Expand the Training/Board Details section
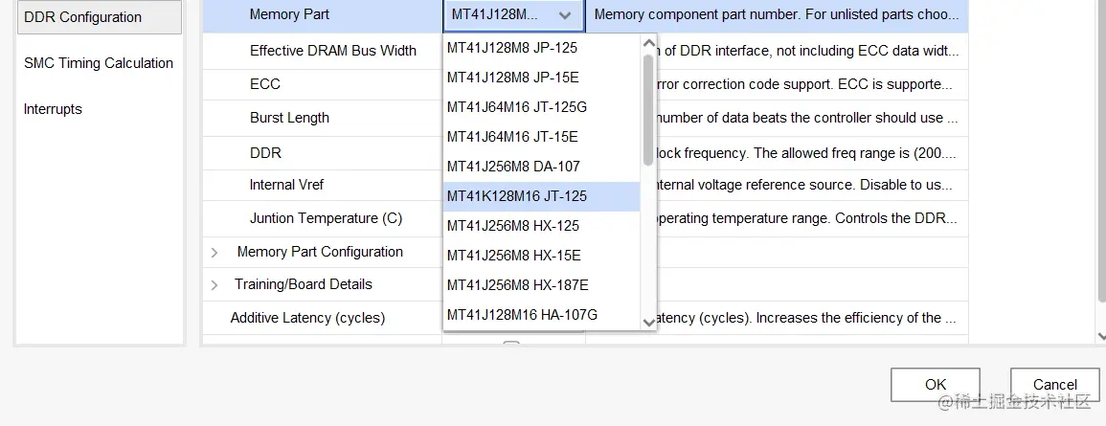Image resolution: width=1106 pixels, height=426 pixels. point(214,285)
